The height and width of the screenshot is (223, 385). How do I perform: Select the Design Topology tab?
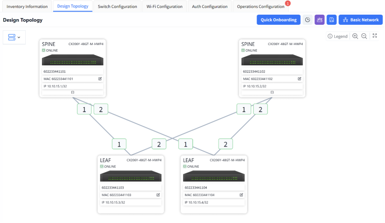click(x=73, y=6)
